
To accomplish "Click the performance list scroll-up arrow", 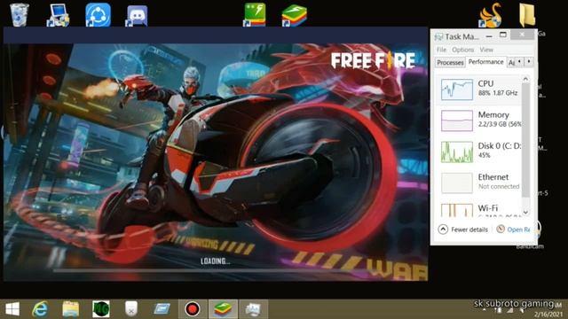I will pyautogui.click(x=525, y=79).
